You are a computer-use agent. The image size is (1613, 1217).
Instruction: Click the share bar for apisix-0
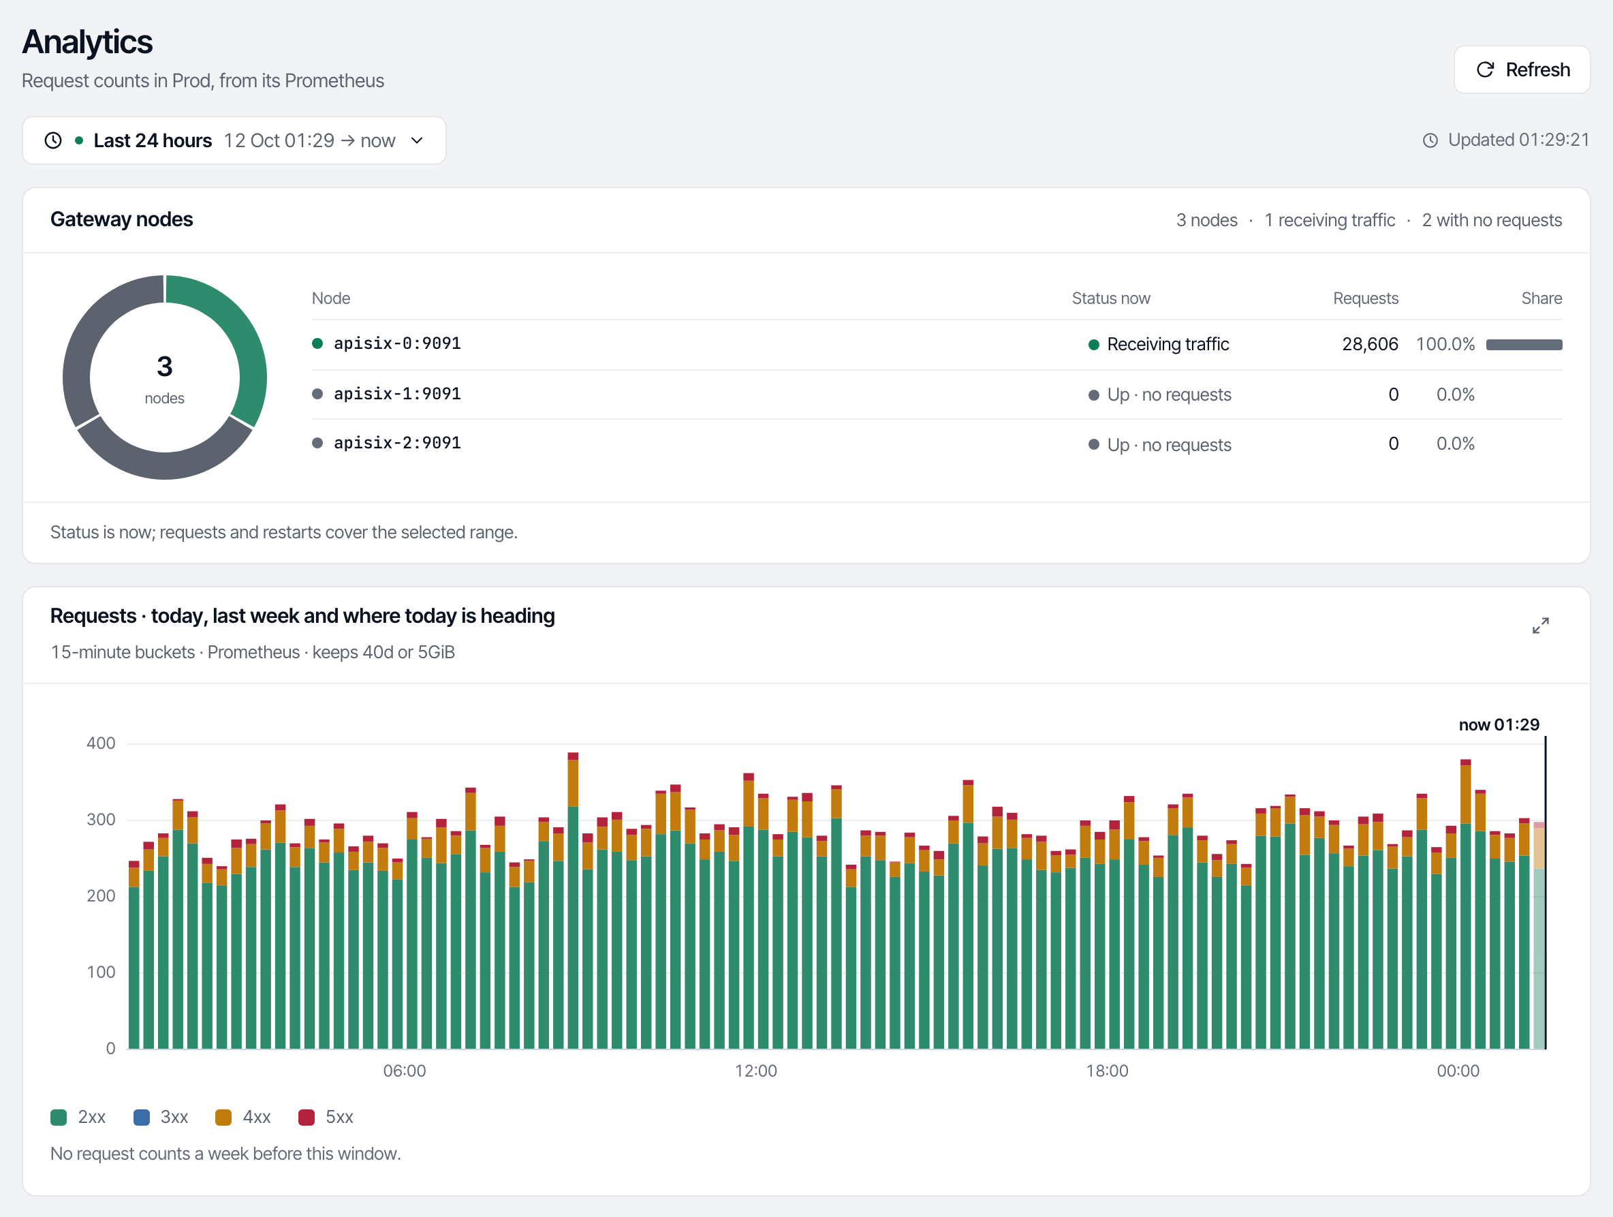coord(1524,344)
